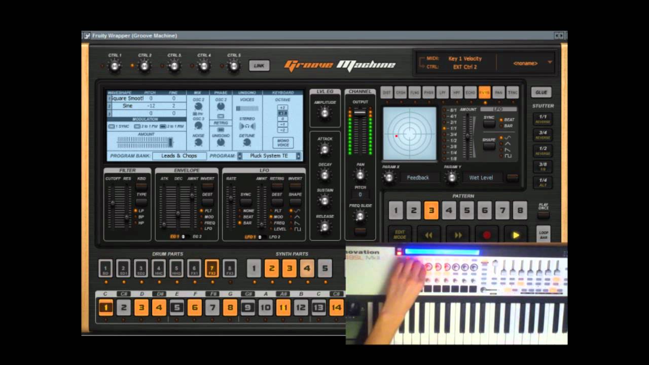Click the red record button
The height and width of the screenshot is (365, 649).
click(x=487, y=235)
